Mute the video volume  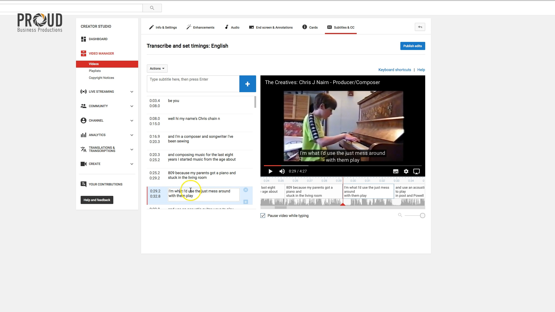pos(282,171)
